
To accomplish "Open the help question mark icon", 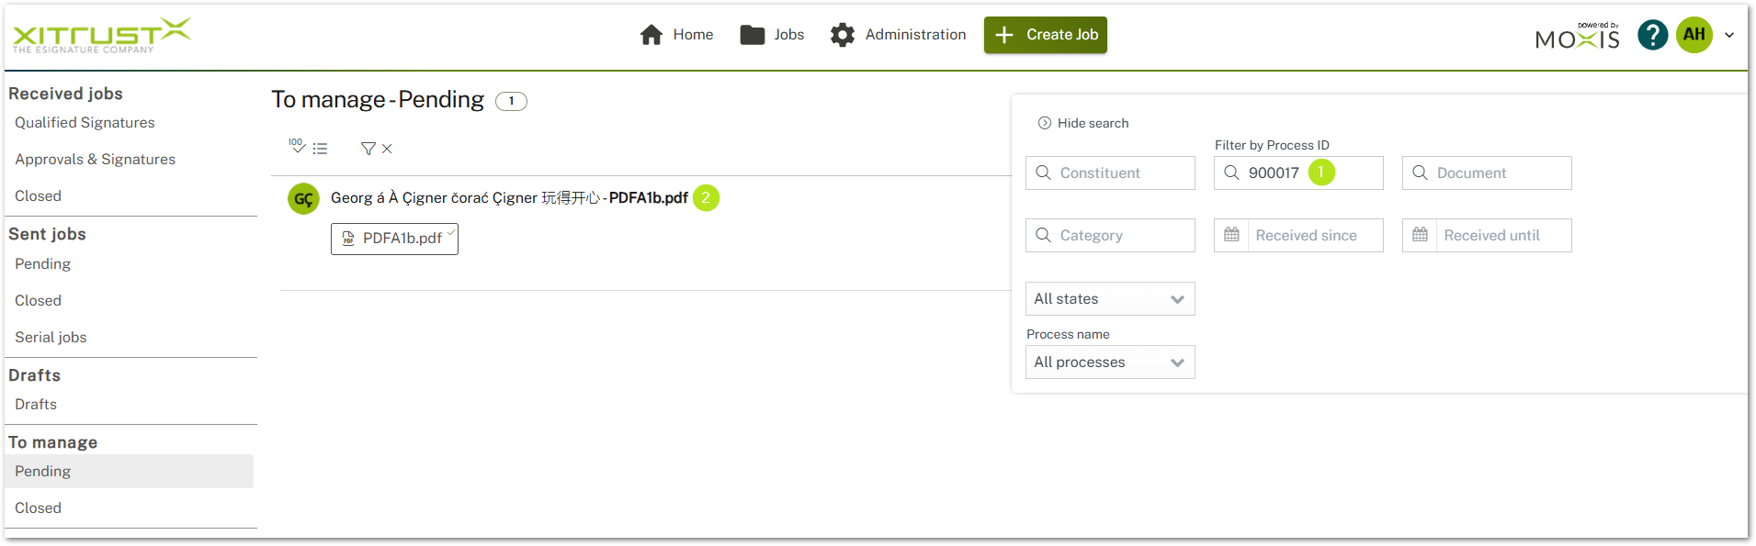I will [1651, 34].
